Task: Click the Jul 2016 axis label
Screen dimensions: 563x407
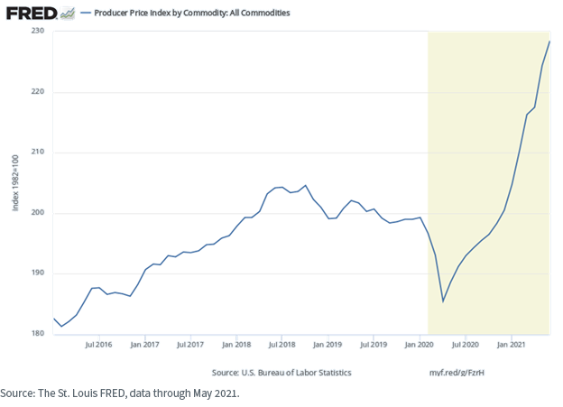Action: [98, 345]
